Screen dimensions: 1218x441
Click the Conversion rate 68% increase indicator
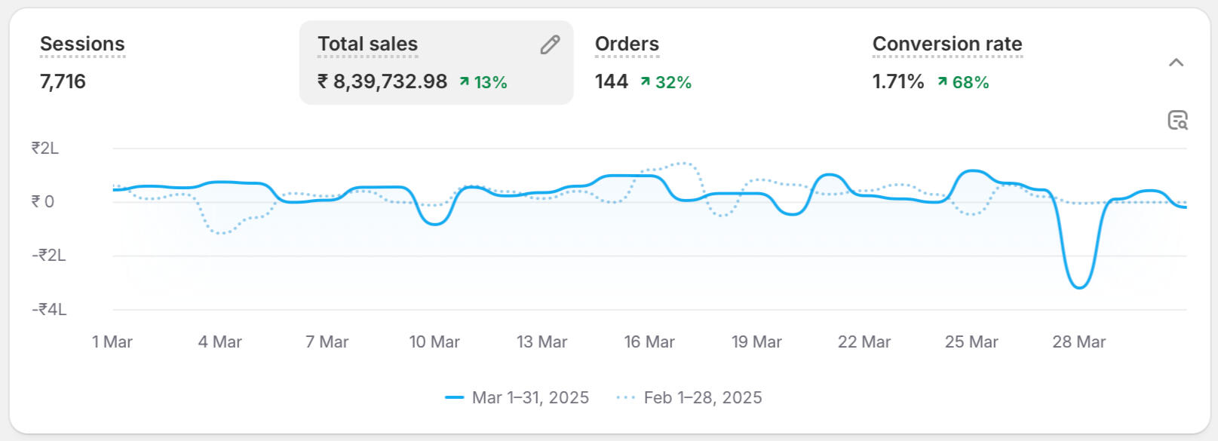[963, 82]
